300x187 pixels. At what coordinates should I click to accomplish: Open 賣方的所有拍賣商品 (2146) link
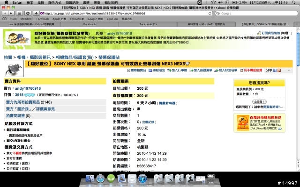(x=23, y=102)
